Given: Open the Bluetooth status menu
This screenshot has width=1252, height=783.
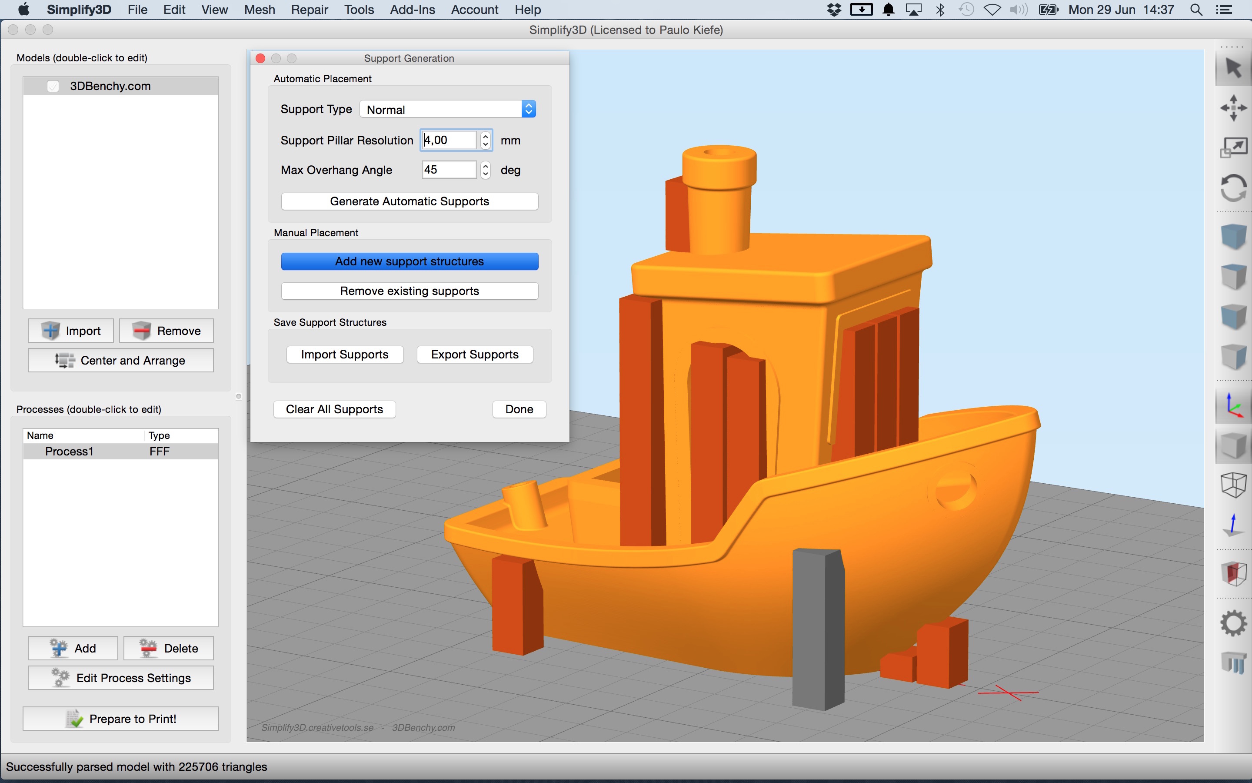Looking at the screenshot, I should pos(940,9).
